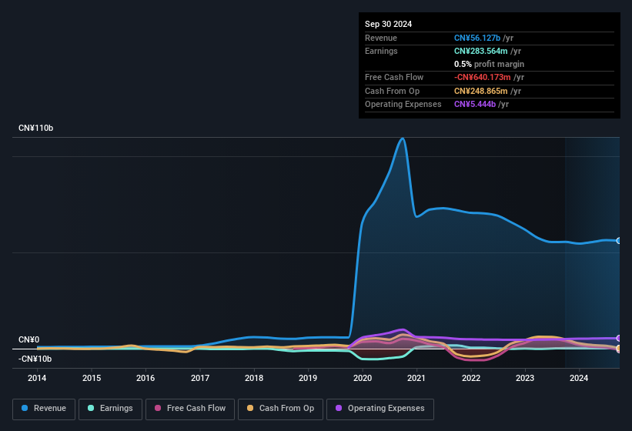632x431 pixels.
Task: Click the Cash From Op label in tooltip
Action: (392, 91)
